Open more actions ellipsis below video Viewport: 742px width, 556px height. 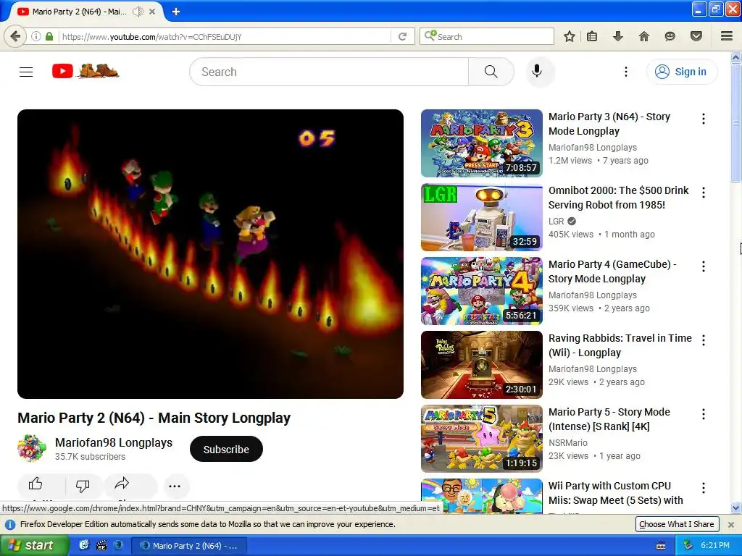point(175,486)
